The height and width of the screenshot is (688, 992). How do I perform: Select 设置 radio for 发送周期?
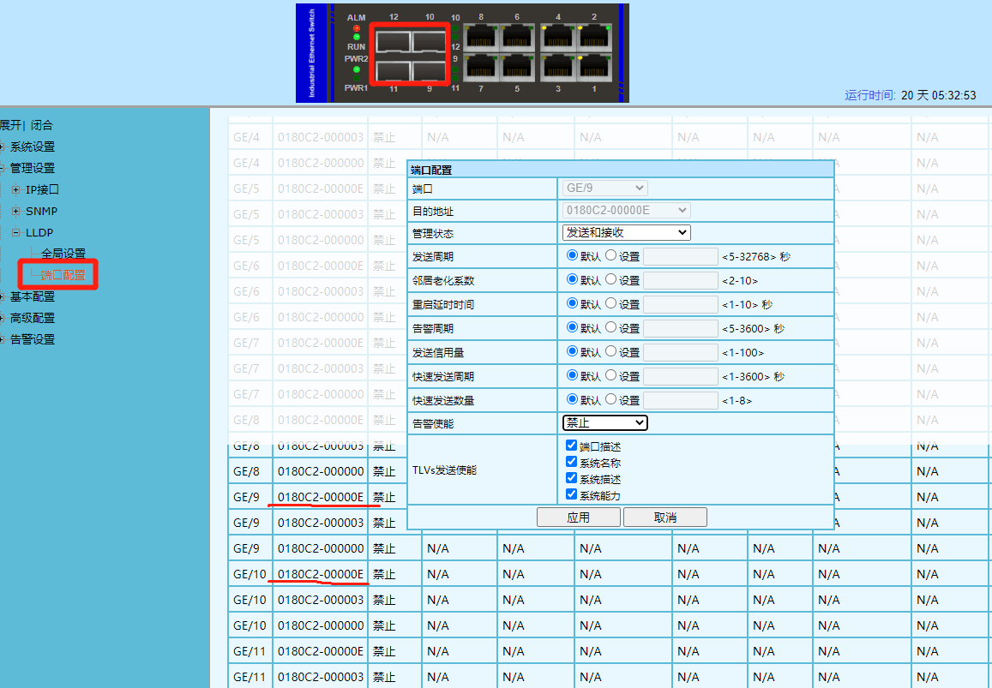pyautogui.click(x=611, y=255)
